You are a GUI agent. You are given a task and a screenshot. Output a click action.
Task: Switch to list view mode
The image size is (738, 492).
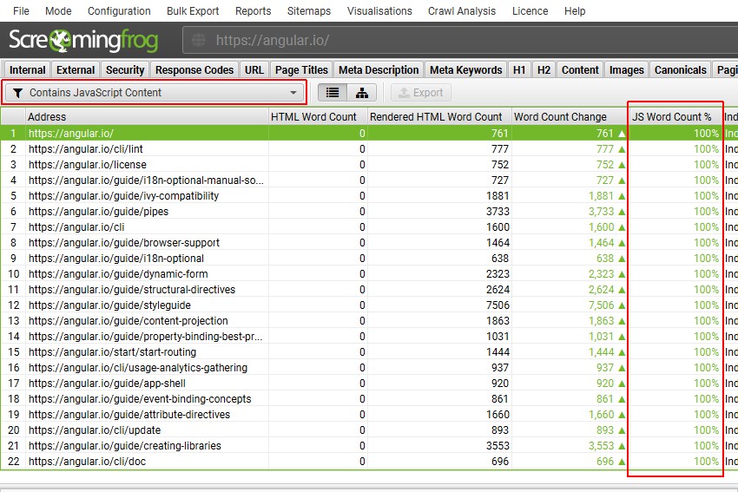point(333,93)
